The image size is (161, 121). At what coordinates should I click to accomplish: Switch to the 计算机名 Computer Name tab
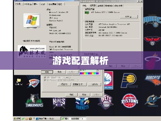click(x=28, y=4)
